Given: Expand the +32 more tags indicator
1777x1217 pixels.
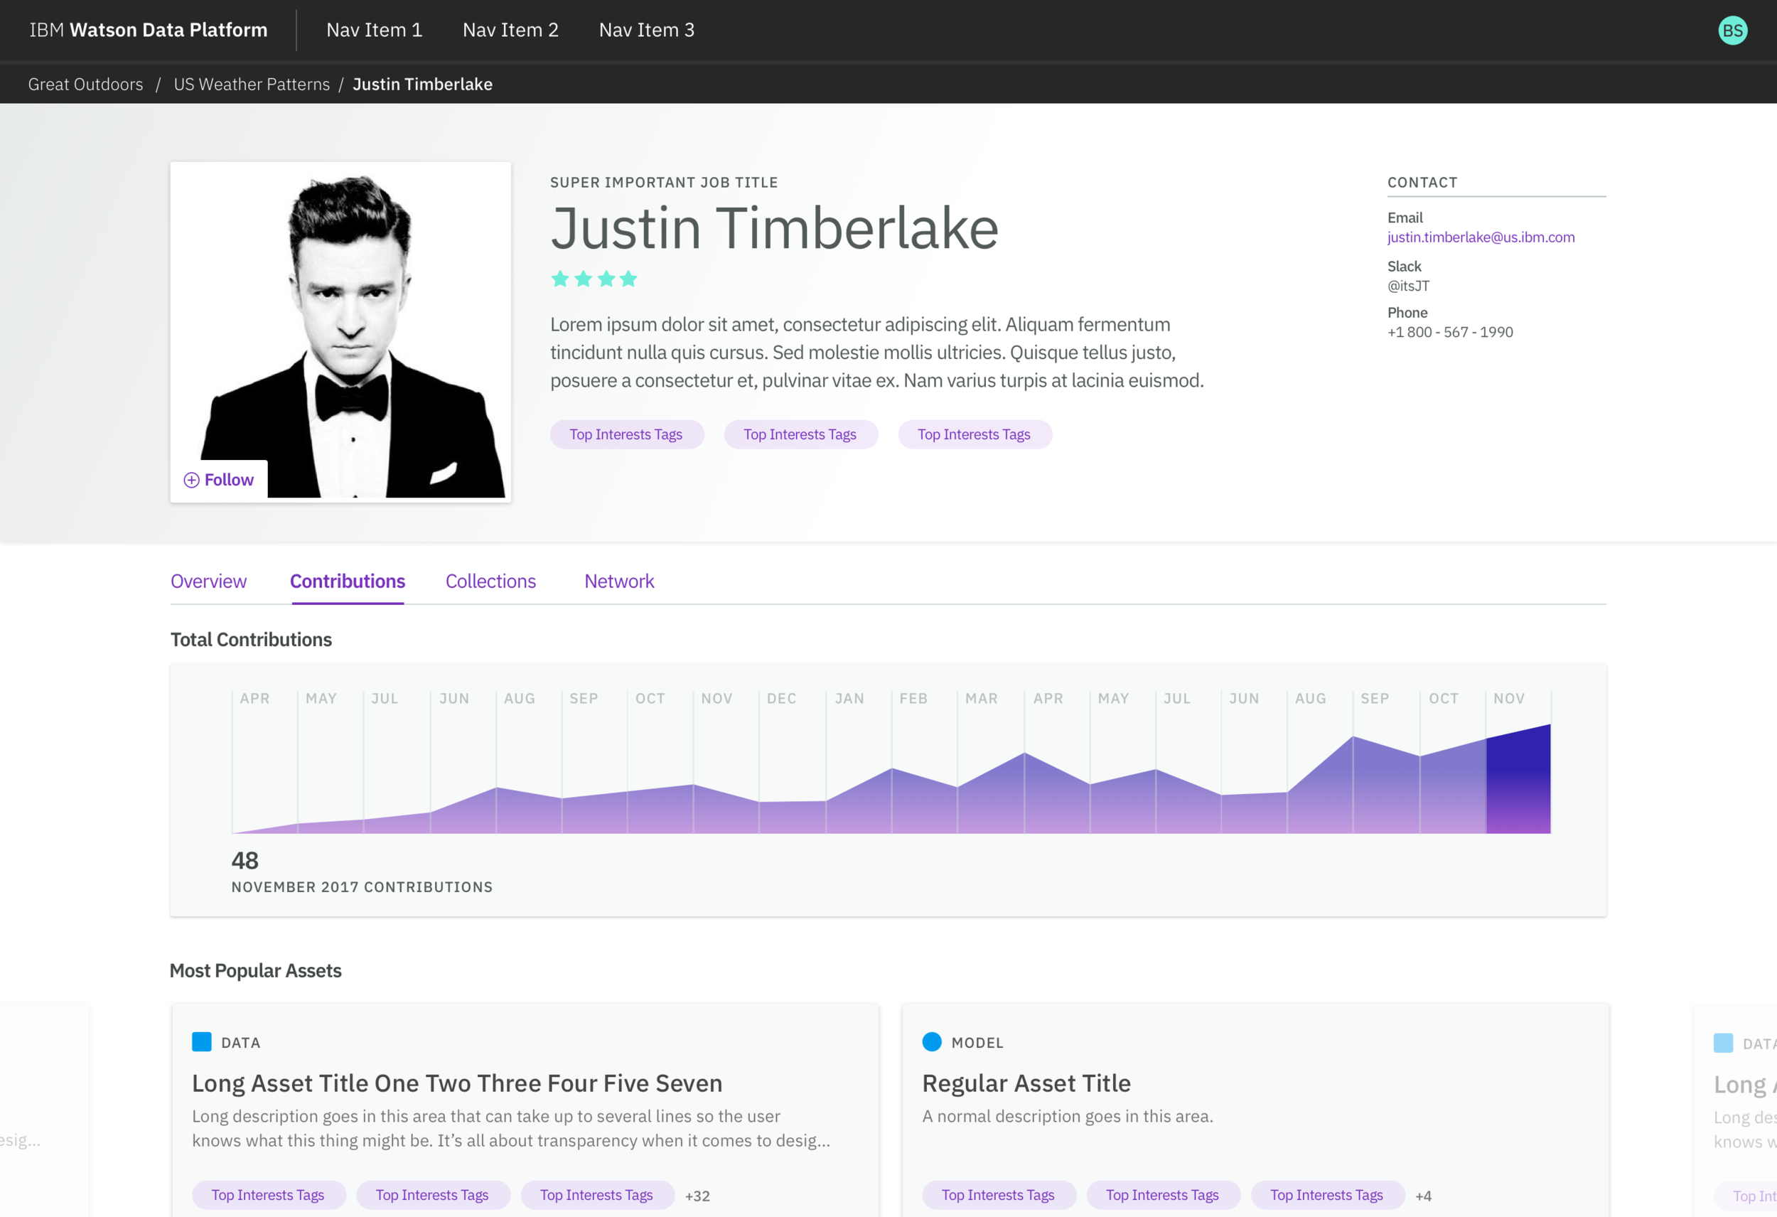Looking at the screenshot, I should (697, 1196).
